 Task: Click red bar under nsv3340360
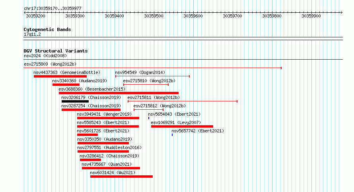coord(66,85)
